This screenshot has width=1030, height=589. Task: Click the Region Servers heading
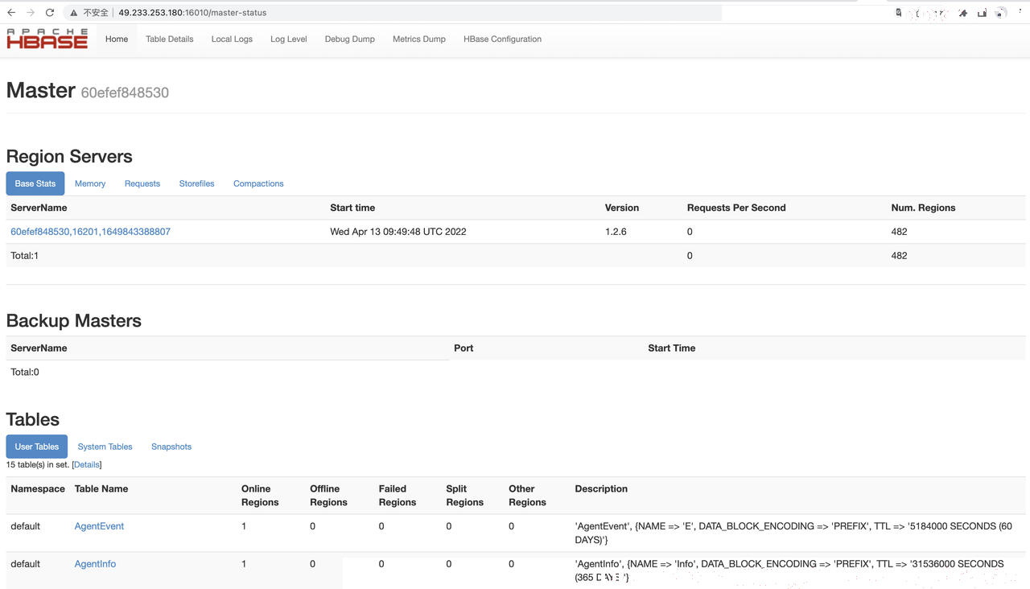click(69, 157)
